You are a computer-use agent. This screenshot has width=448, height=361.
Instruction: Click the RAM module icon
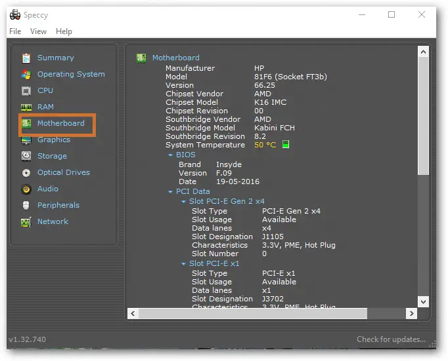pyautogui.click(x=26, y=107)
